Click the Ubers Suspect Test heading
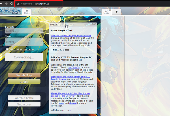This screenshot has width=170, height=116. point(61,31)
